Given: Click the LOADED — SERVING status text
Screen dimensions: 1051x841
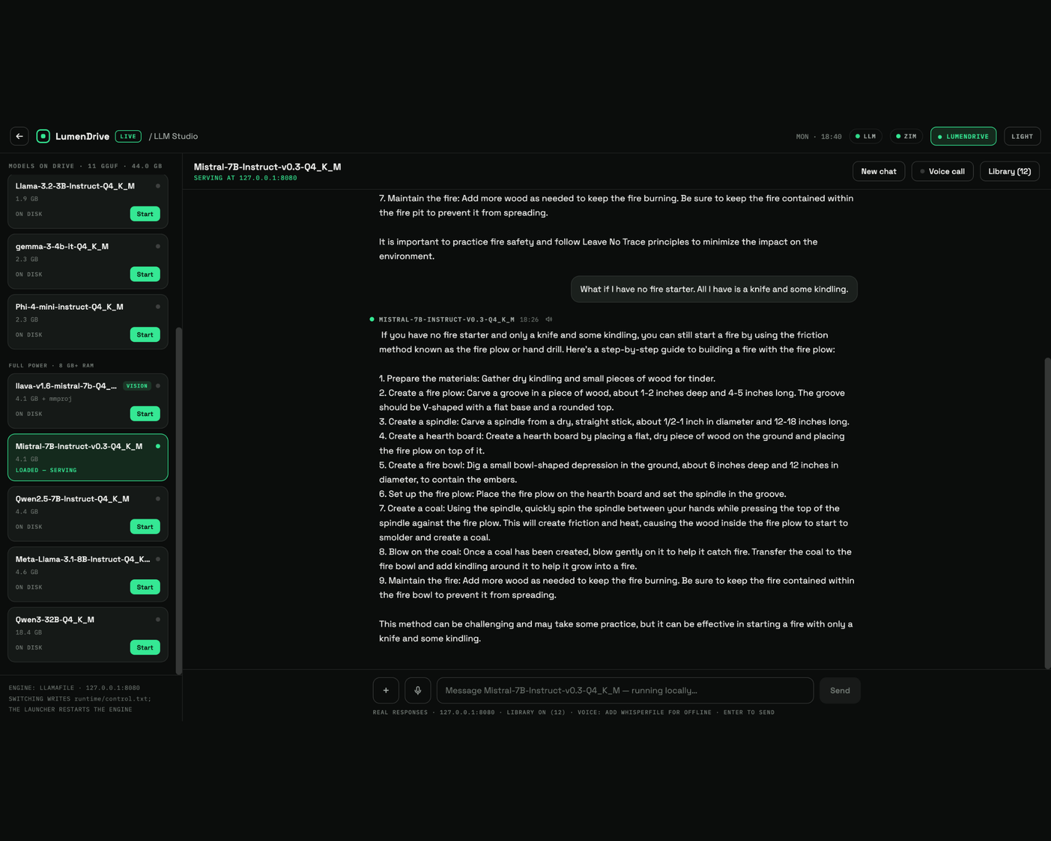Looking at the screenshot, I should click(46, 470).
